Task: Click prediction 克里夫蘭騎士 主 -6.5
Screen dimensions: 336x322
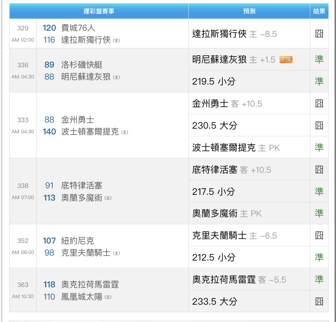Action: point(234,236)
